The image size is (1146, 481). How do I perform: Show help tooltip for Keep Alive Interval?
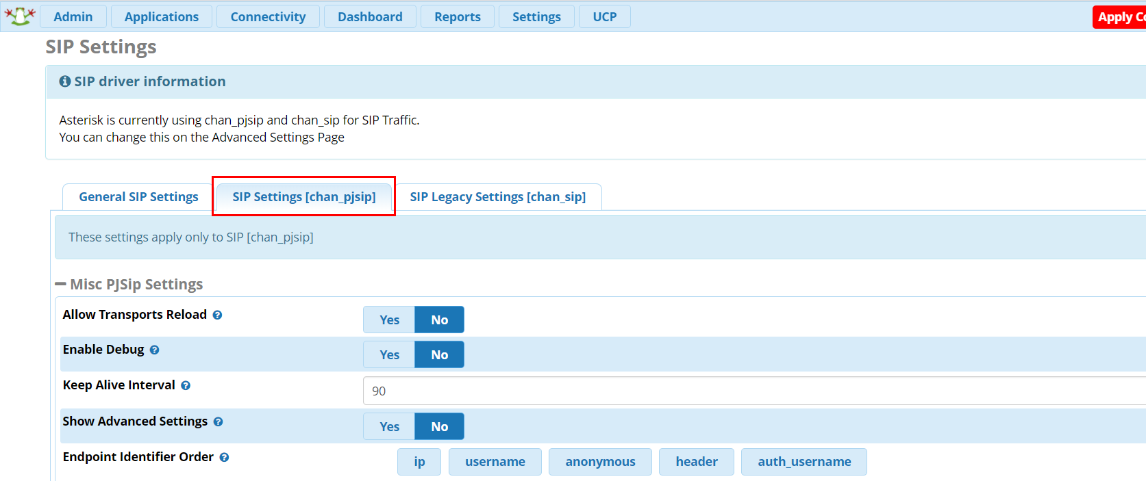pos(186,385)
